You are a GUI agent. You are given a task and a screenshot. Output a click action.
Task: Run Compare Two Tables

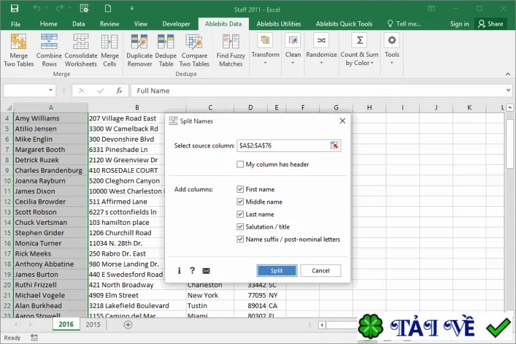coord(194,50)
